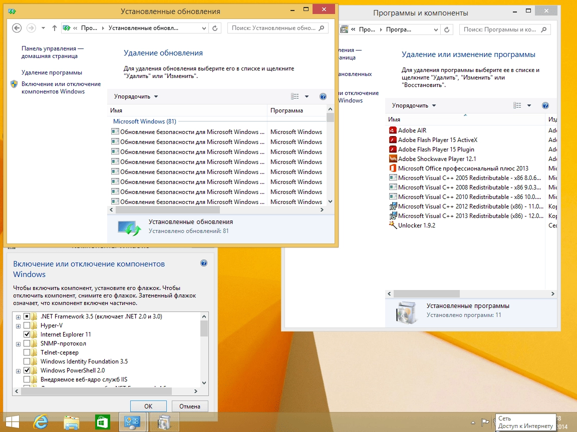Refresh the installed updates window

point(215,28)
